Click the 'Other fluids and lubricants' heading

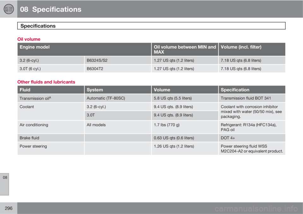pyautogui.click(x=46, y=82)
